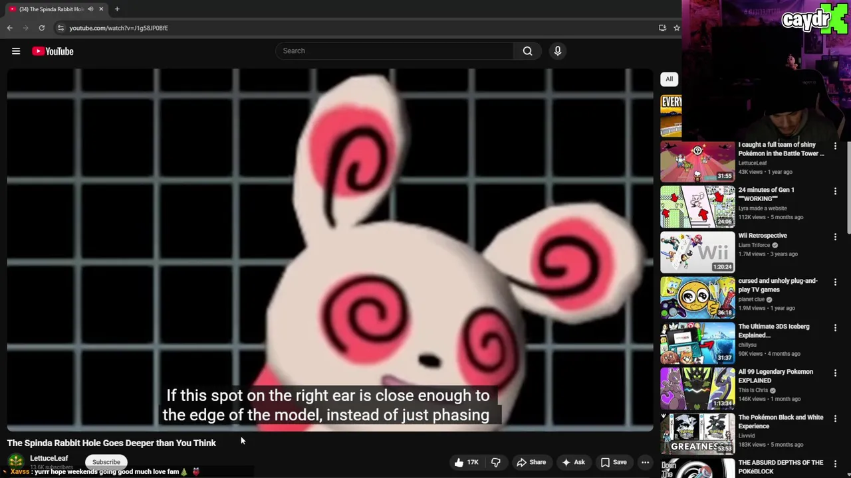Screen dimensions: 851x478
Task: Open 'THE ABSURD DEPTHS OF THE POKÉBLOCK' thumbnail
Action: pos(697,468)
